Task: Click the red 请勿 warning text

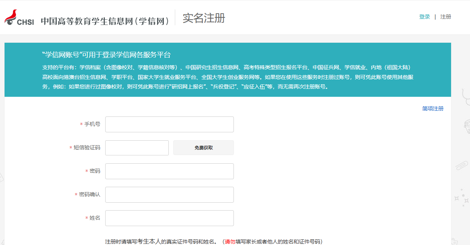Action: [x=230, y=242]
